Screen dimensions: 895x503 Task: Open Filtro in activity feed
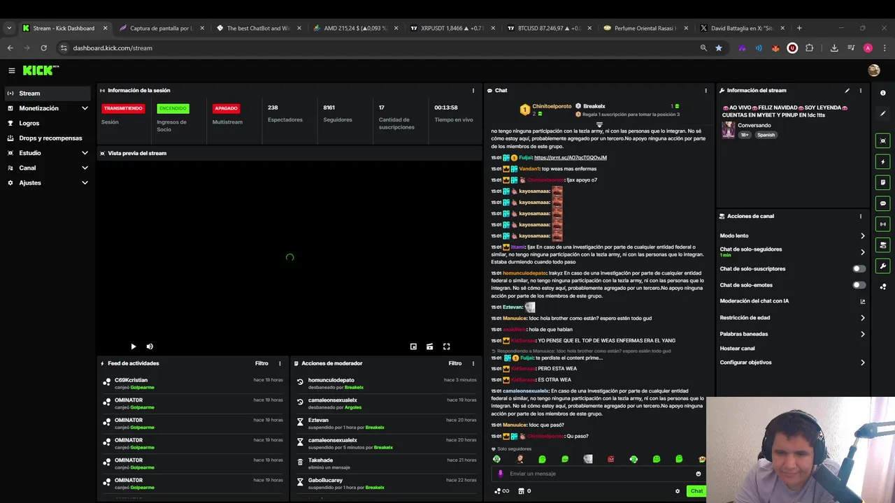coord(262,363)
